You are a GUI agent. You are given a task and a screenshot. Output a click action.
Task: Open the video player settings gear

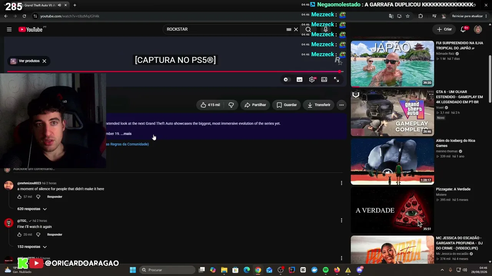click(312, 79)
